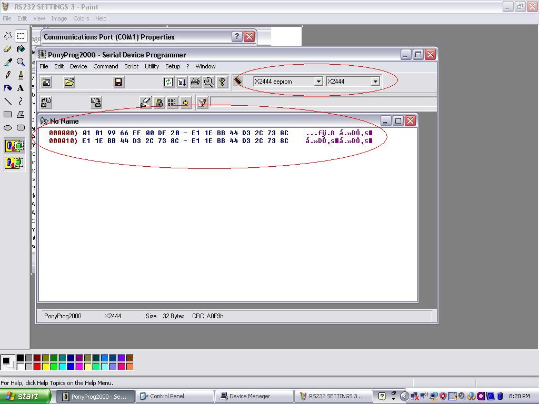Choose the straight Line tool
The width and height of the screenshot is (539, 404).
pyautogui.click(x=8, y=101)
